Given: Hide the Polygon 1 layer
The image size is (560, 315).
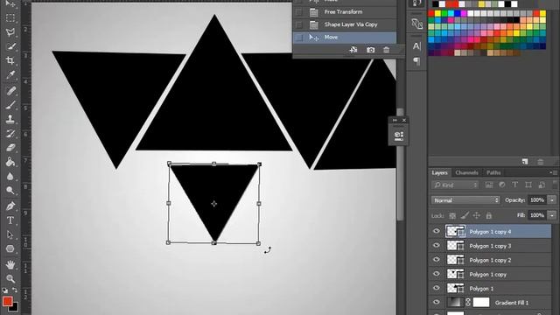Looking at the screenshot, I should point(436,288).
